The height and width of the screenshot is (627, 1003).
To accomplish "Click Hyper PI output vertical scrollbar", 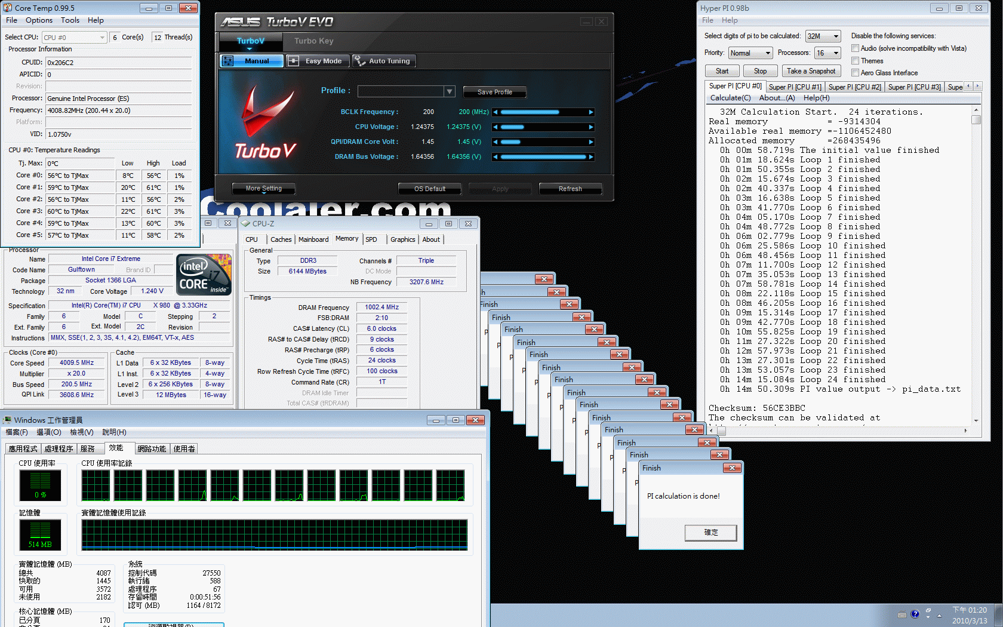I will 976,265.
